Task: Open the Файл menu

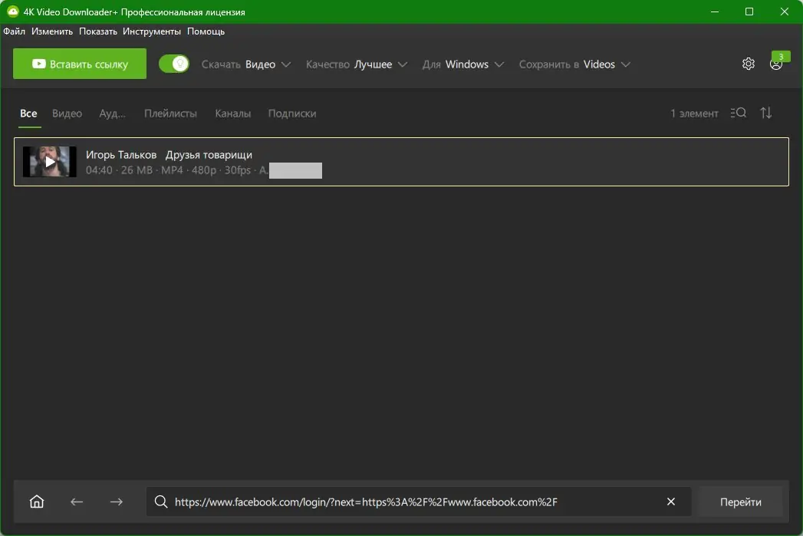Action: [x=14, y=31]
